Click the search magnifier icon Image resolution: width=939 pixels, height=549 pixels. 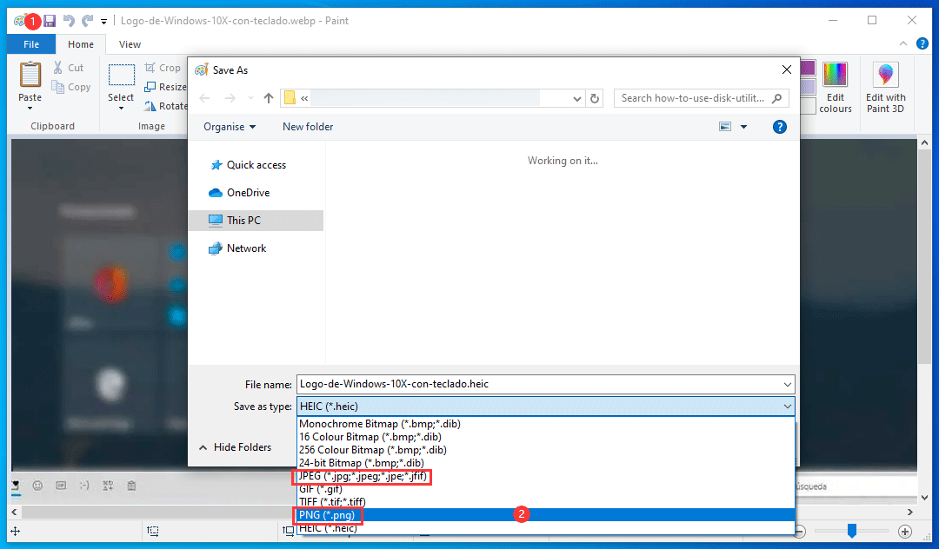point(776,98)
